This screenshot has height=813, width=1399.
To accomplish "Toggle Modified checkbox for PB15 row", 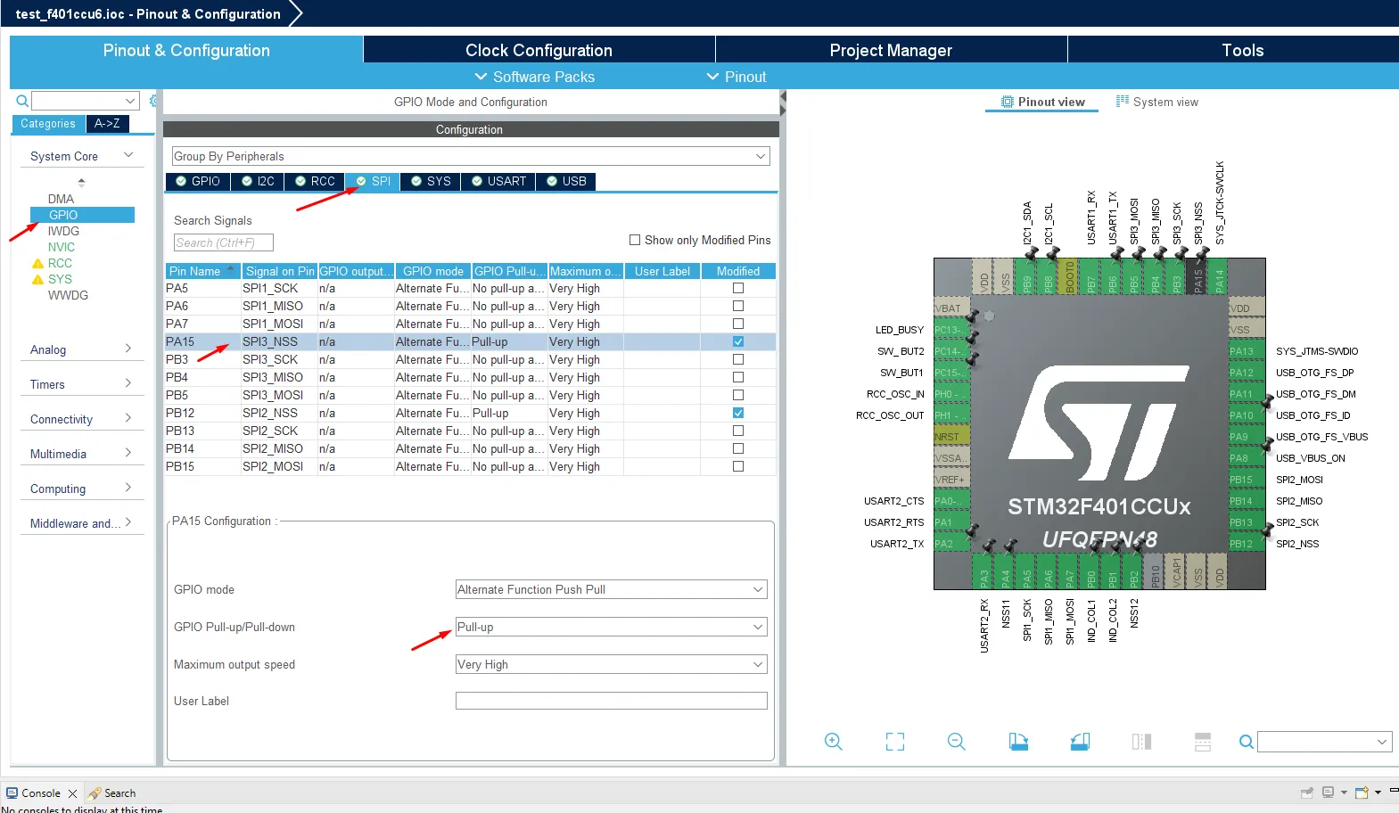I will coord(738,466).
